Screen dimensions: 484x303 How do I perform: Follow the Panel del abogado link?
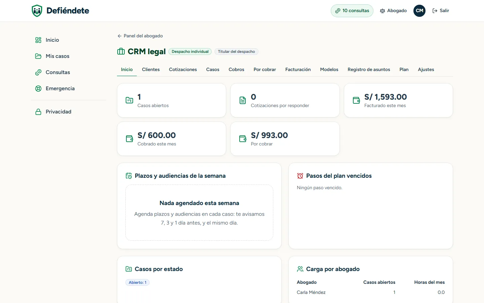coord(140,36)
